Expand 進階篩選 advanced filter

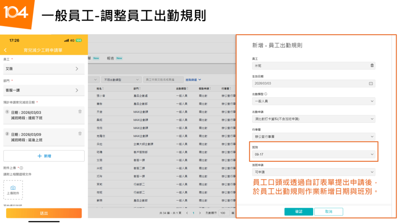193,79
